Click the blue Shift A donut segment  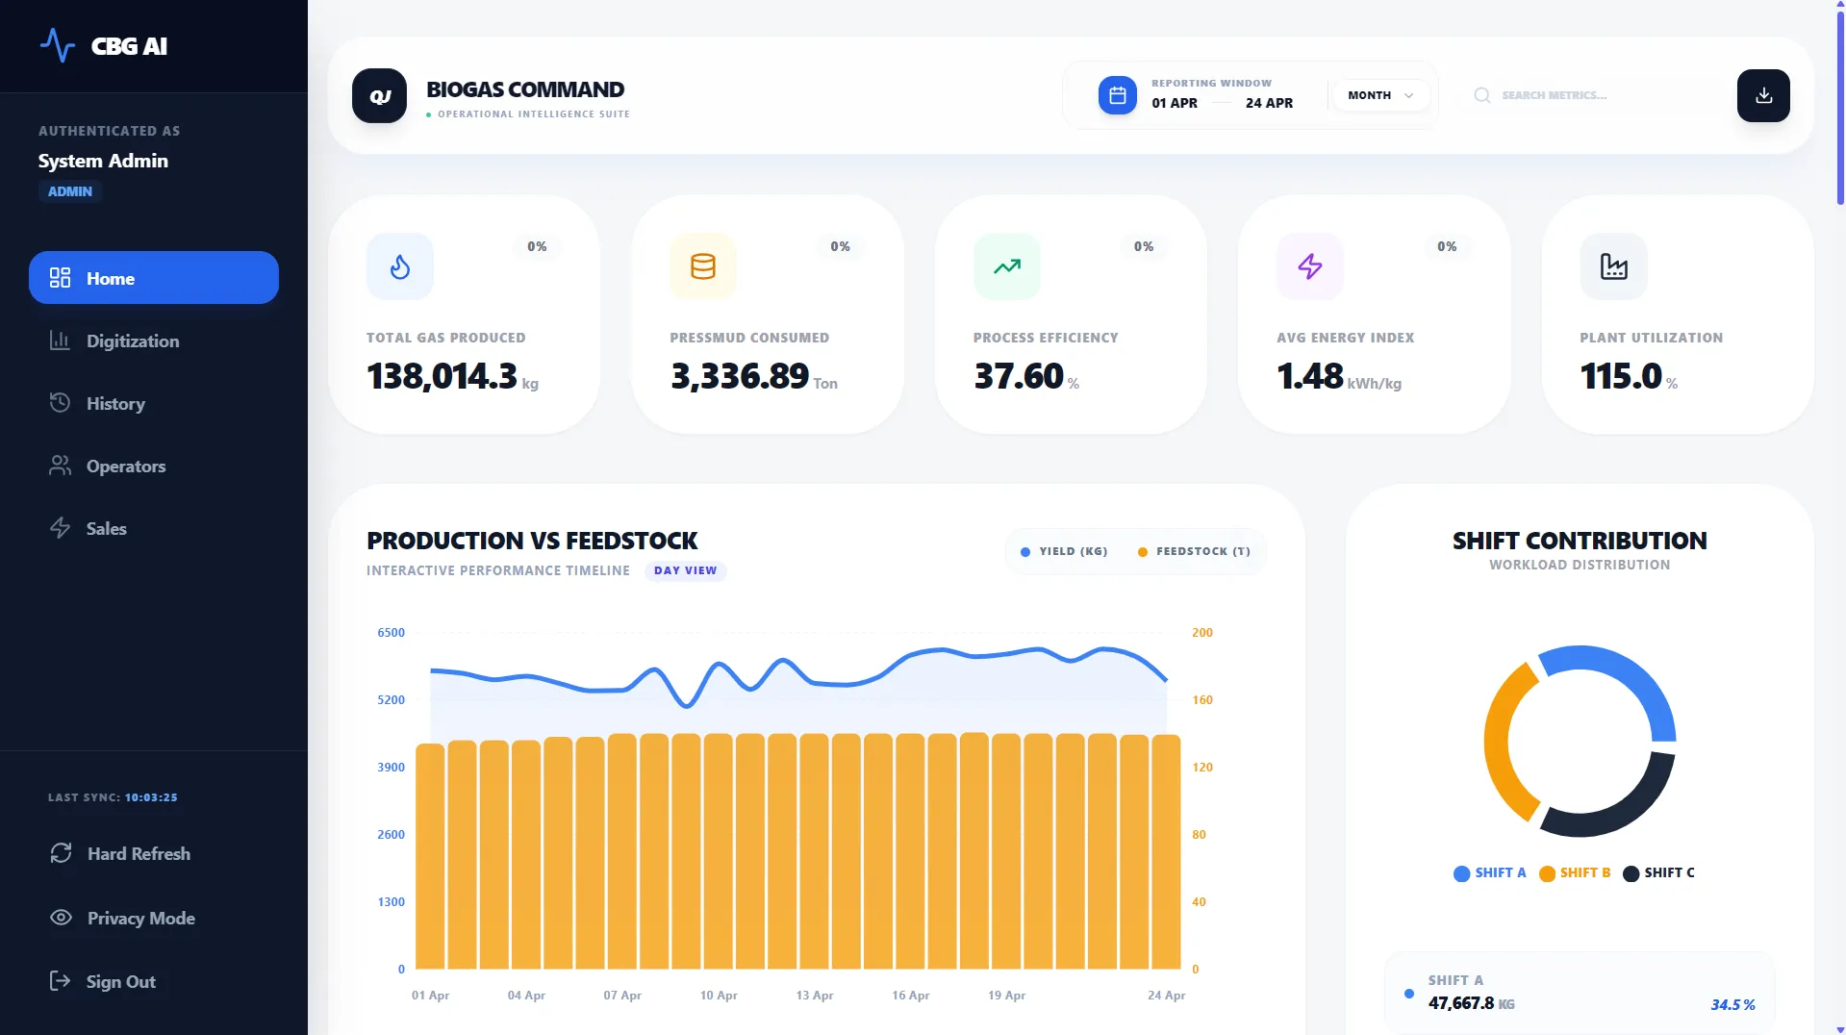point(1624,679)
